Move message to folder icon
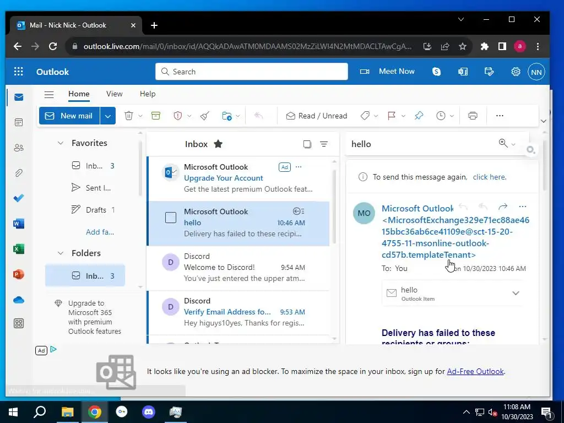This screenshot has width=564, height=423. coord(226,116)
